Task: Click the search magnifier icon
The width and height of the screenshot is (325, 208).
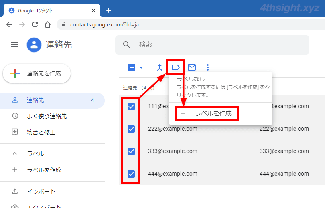Action: [x=127, y=45]
